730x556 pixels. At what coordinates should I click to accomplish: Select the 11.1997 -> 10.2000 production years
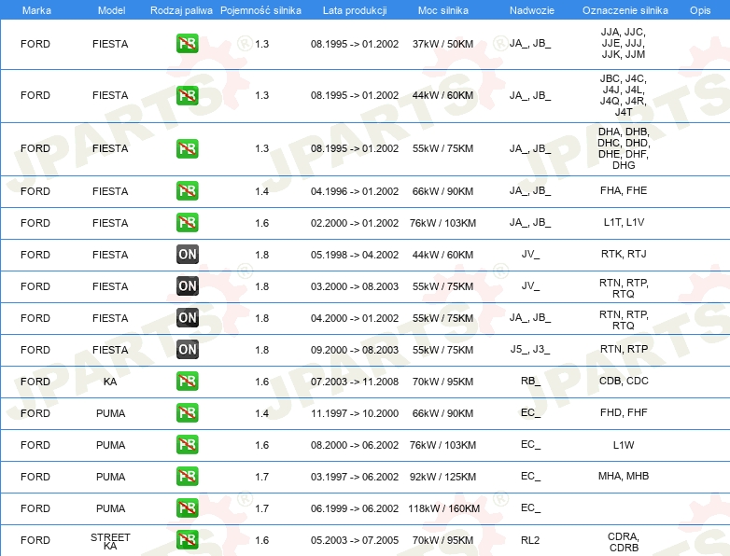355,413
